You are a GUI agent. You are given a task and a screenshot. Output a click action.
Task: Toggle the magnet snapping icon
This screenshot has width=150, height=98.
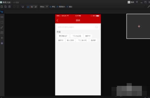(23, 7)
